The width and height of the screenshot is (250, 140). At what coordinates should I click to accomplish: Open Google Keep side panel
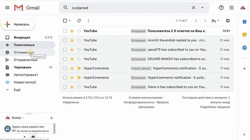245,35
